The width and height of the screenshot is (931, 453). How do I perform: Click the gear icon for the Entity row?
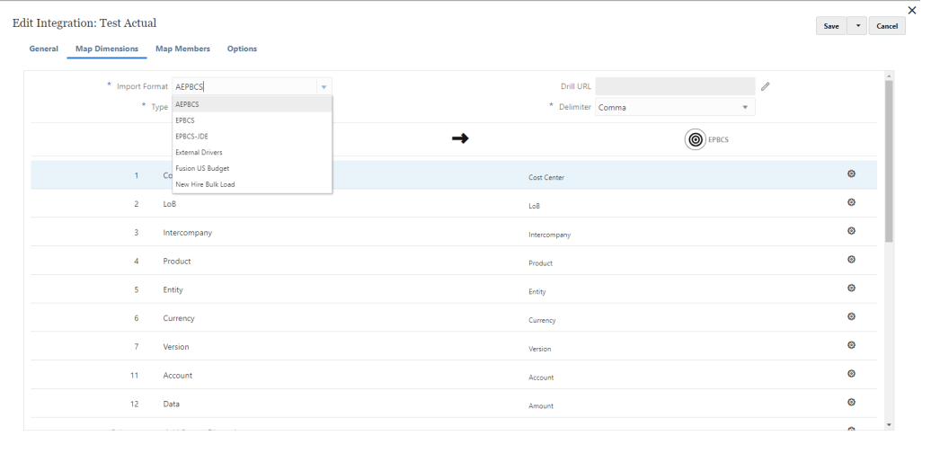tap(851, 288)
